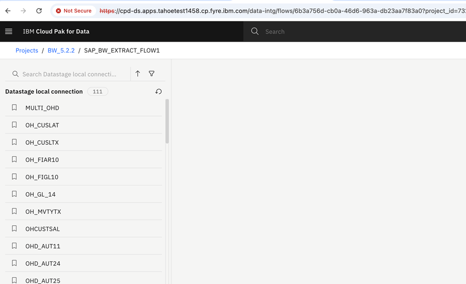
Task: Refresh the Datastage local connection list
Action: pos(159,92)
